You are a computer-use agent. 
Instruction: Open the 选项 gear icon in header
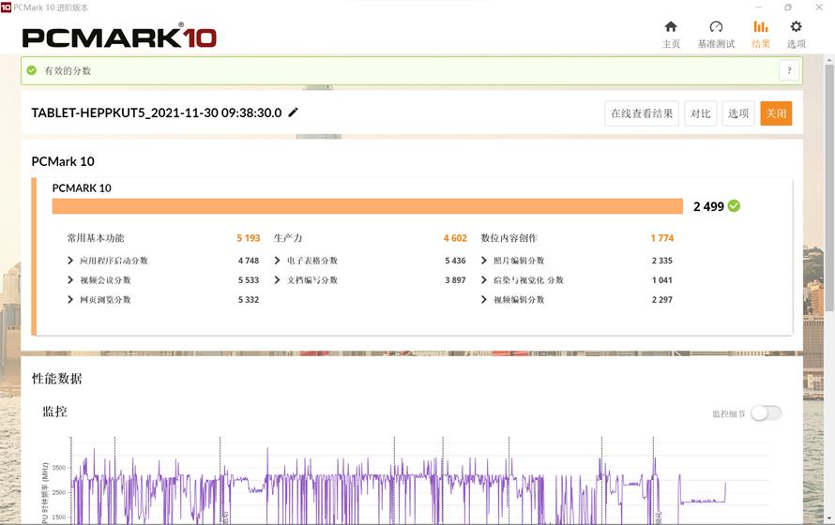coord(797,26)
